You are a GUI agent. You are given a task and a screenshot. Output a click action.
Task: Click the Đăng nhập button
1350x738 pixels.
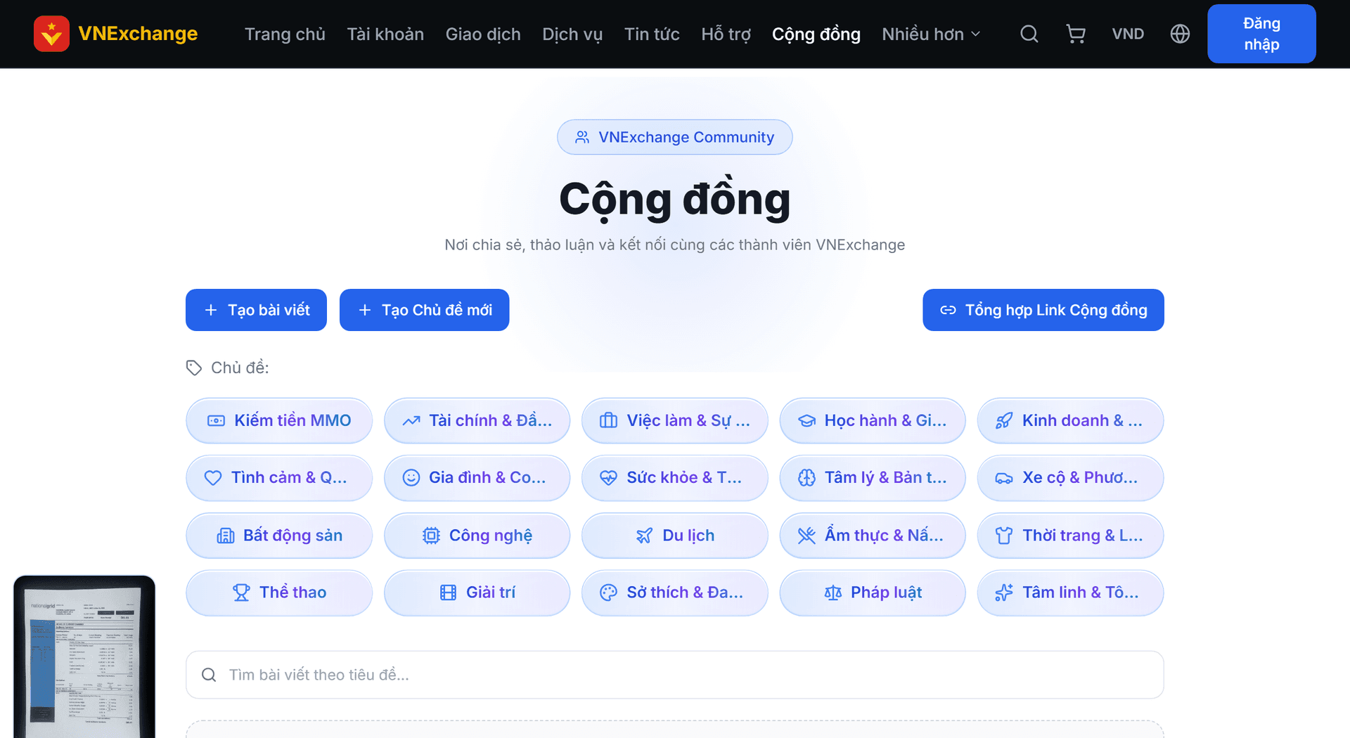(x=1261, y=34)
